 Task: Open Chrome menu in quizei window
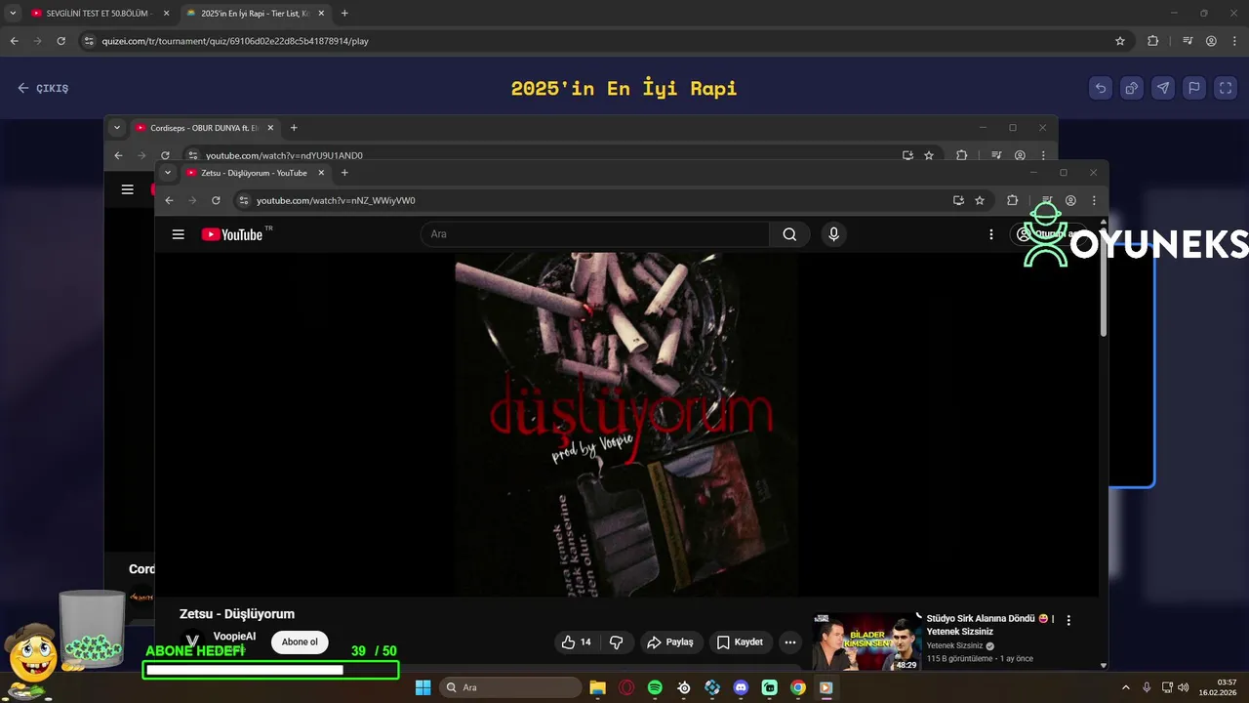point(1234,41)
